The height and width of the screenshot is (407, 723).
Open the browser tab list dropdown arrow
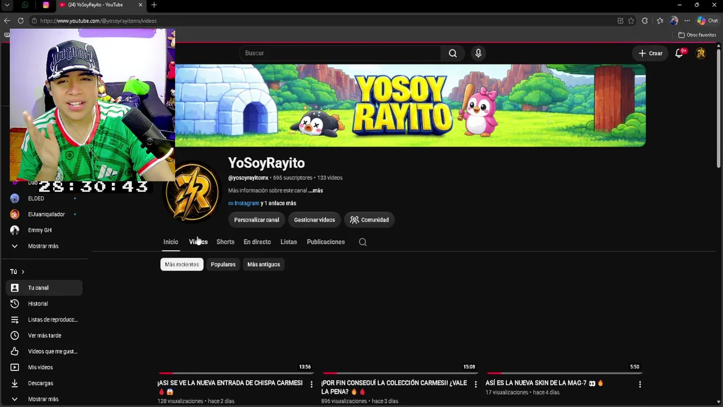coord(7,5)
